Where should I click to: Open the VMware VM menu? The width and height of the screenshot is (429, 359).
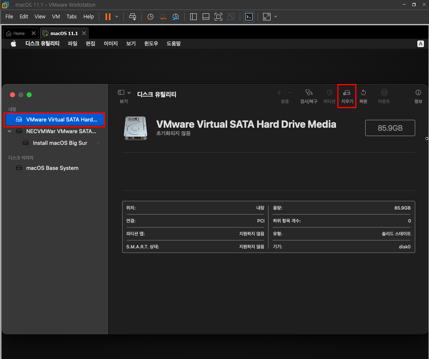[56, 17]
